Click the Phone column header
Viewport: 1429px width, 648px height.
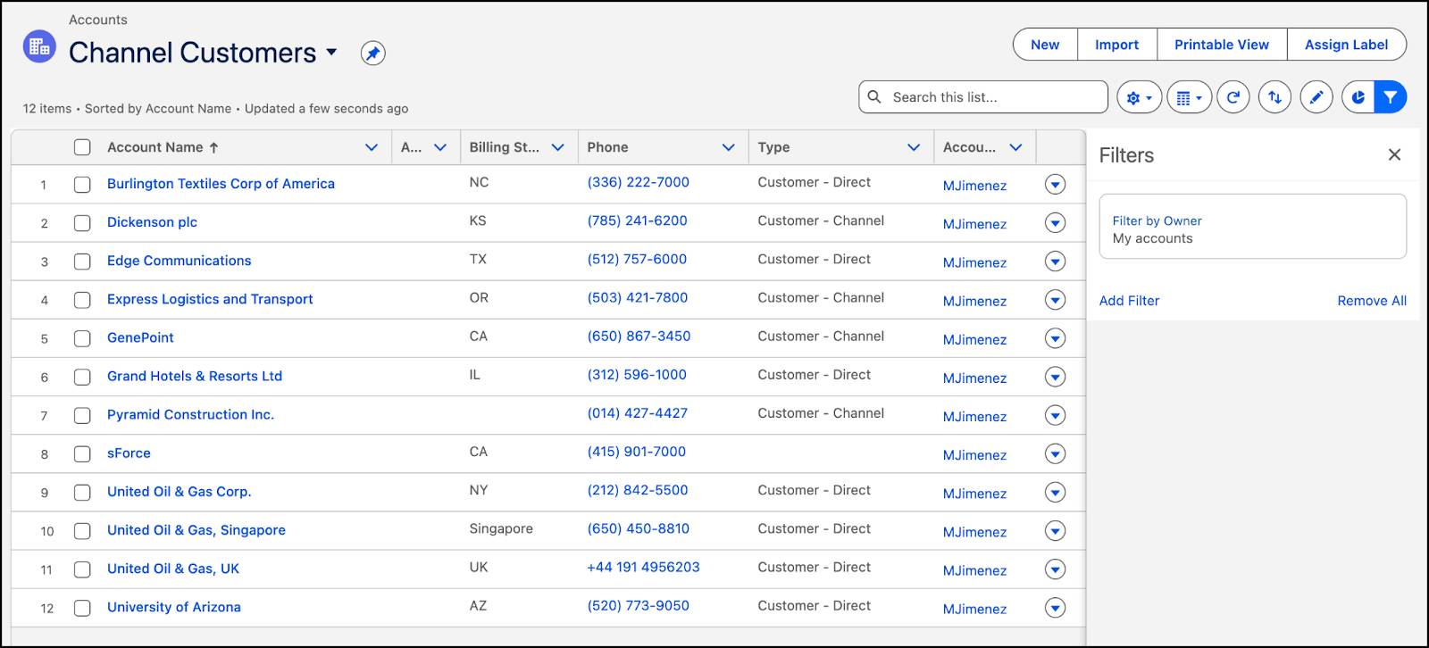[x=607, y=147]
